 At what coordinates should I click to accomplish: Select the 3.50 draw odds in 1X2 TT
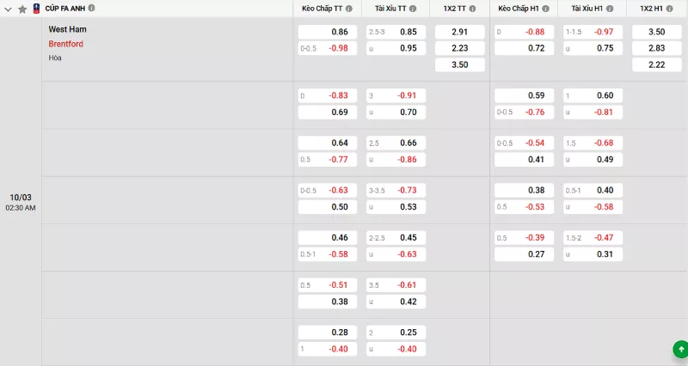pyautogui.click(x=459, y=64)
